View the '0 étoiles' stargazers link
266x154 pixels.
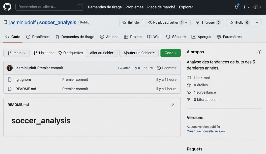click(x=201, y=85)
